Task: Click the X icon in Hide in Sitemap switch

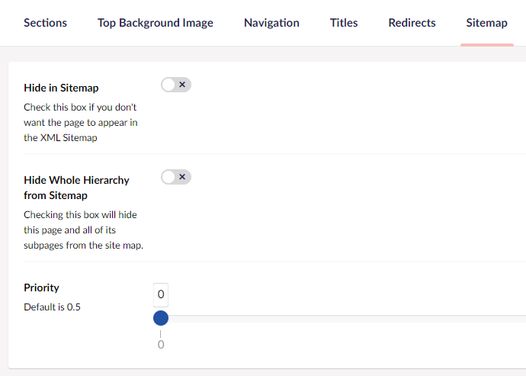Action: pos(182,85)
